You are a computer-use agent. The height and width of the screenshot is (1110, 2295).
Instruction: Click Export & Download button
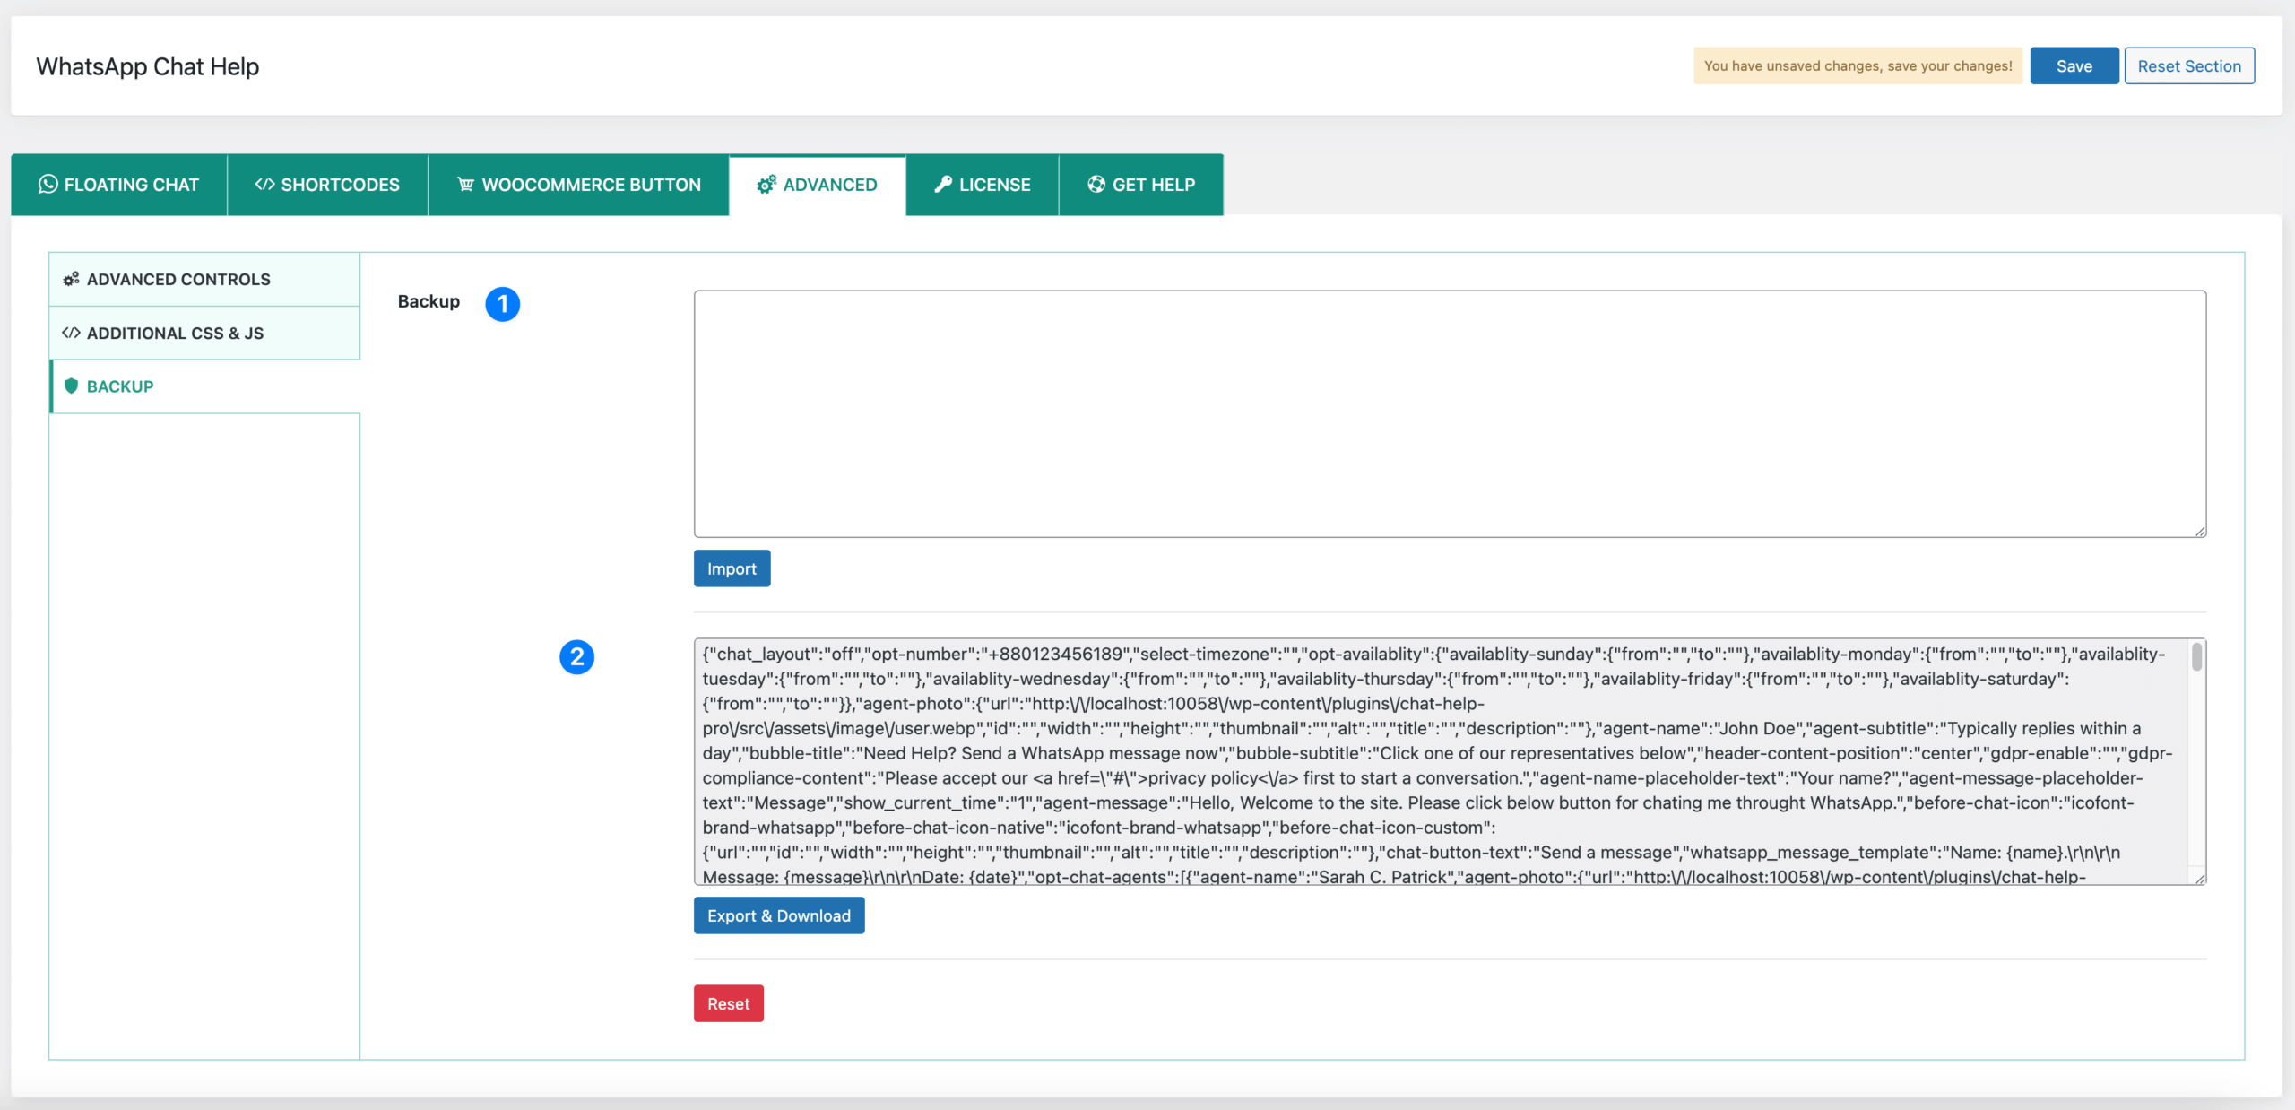(779, 915)
